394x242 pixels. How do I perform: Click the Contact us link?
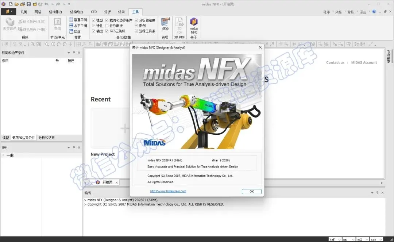click(x=335, y=62)
